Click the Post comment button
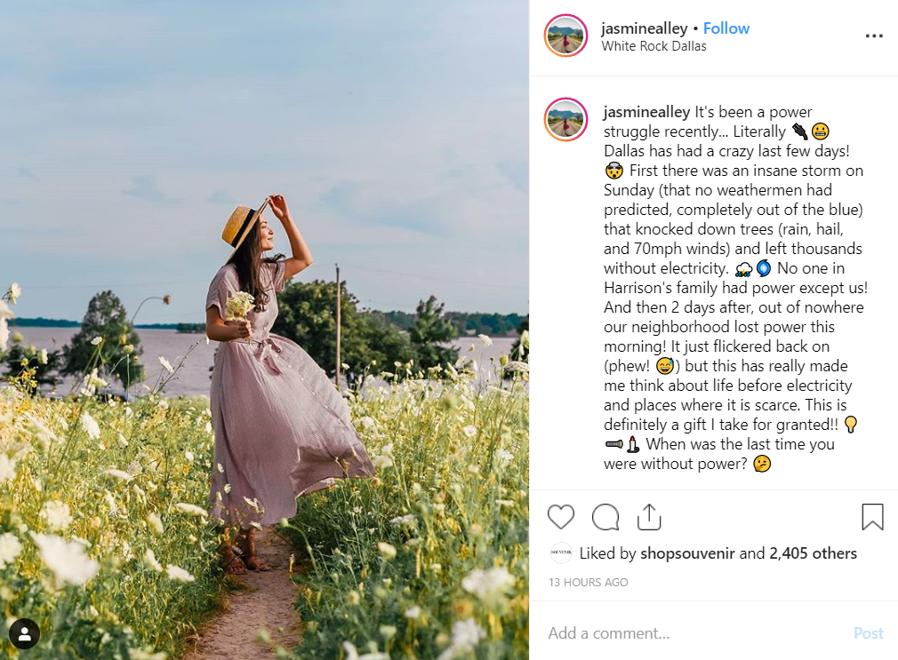Image resolution: width=898 pixels, height=660 pixels. coord(869,632)
